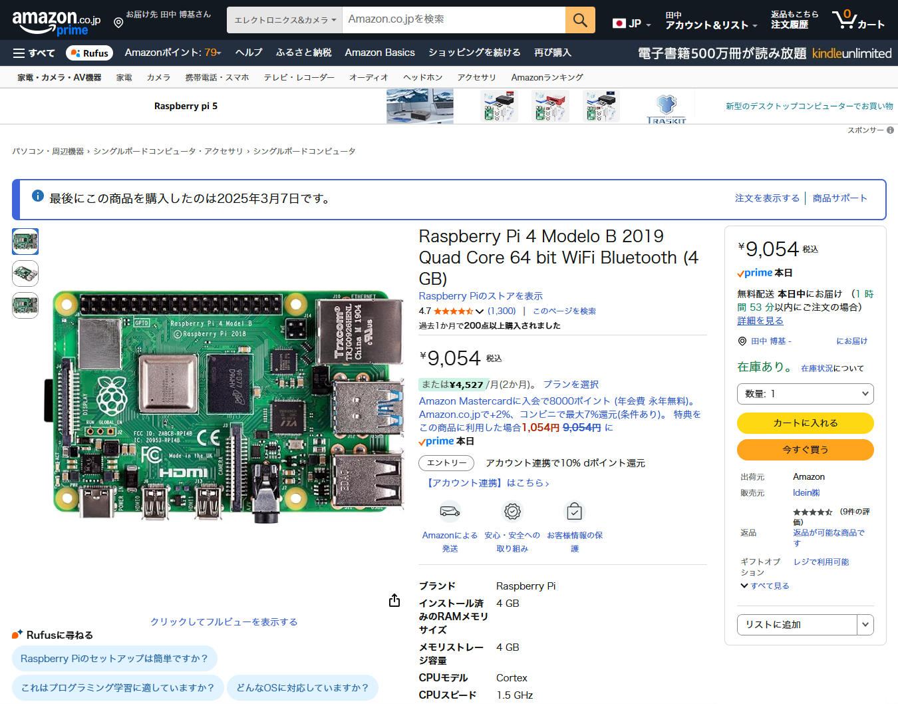The width and height of the screenshot is (898, 704).
Task: Click the share icon below product image
Action: (394, 600)
